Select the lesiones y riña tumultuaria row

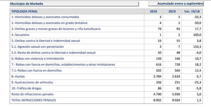(106, 29)
